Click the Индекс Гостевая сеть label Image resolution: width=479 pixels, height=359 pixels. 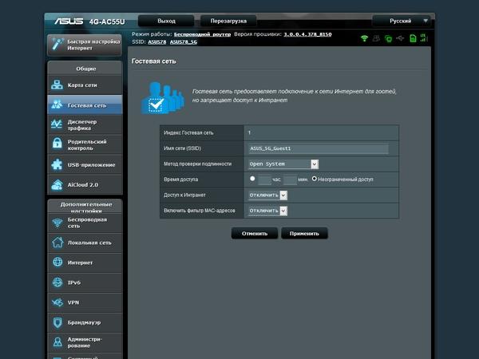point(188,132)
